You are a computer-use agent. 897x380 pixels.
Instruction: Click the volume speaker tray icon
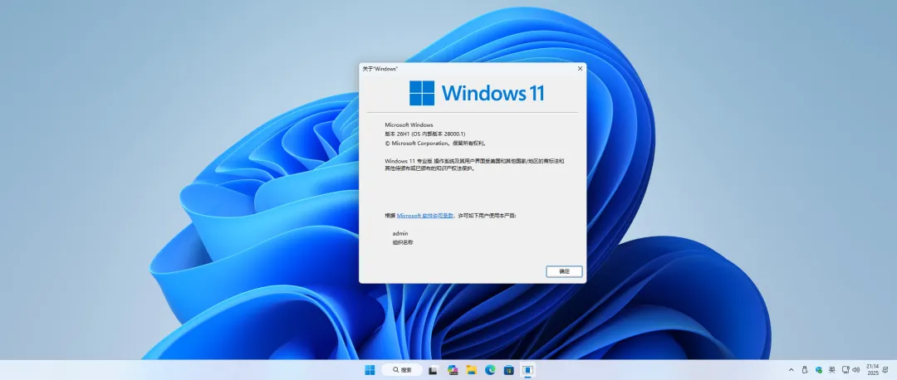(855, 370)
